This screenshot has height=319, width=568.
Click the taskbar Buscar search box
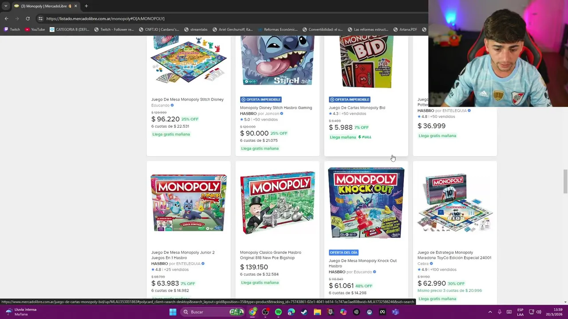[x=213, y=312]
